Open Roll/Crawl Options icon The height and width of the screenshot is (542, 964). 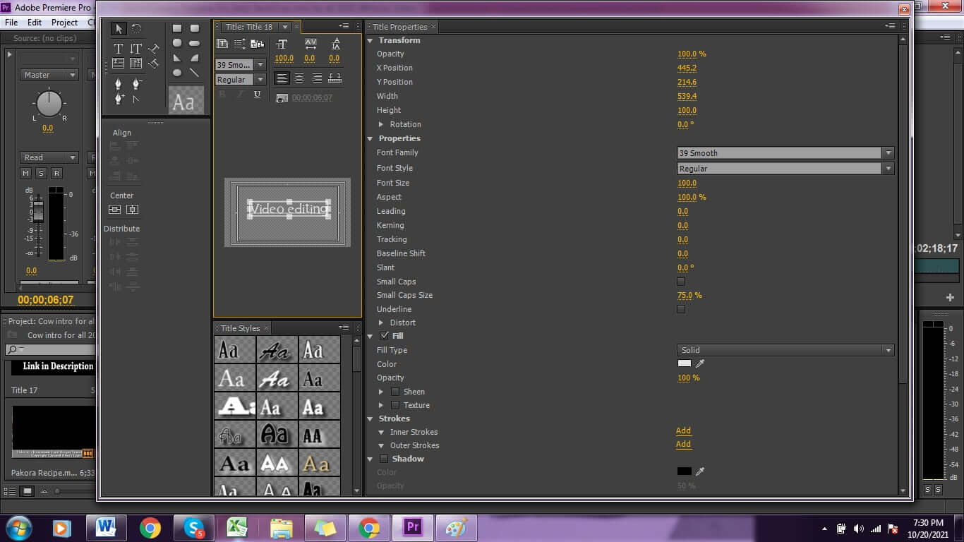[x=240, y=44]
